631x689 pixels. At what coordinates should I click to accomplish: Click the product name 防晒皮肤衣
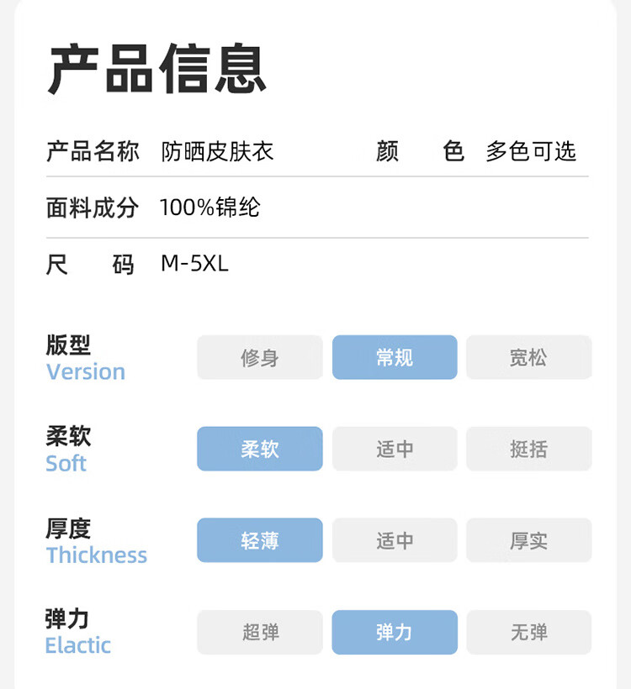point(217,151)
